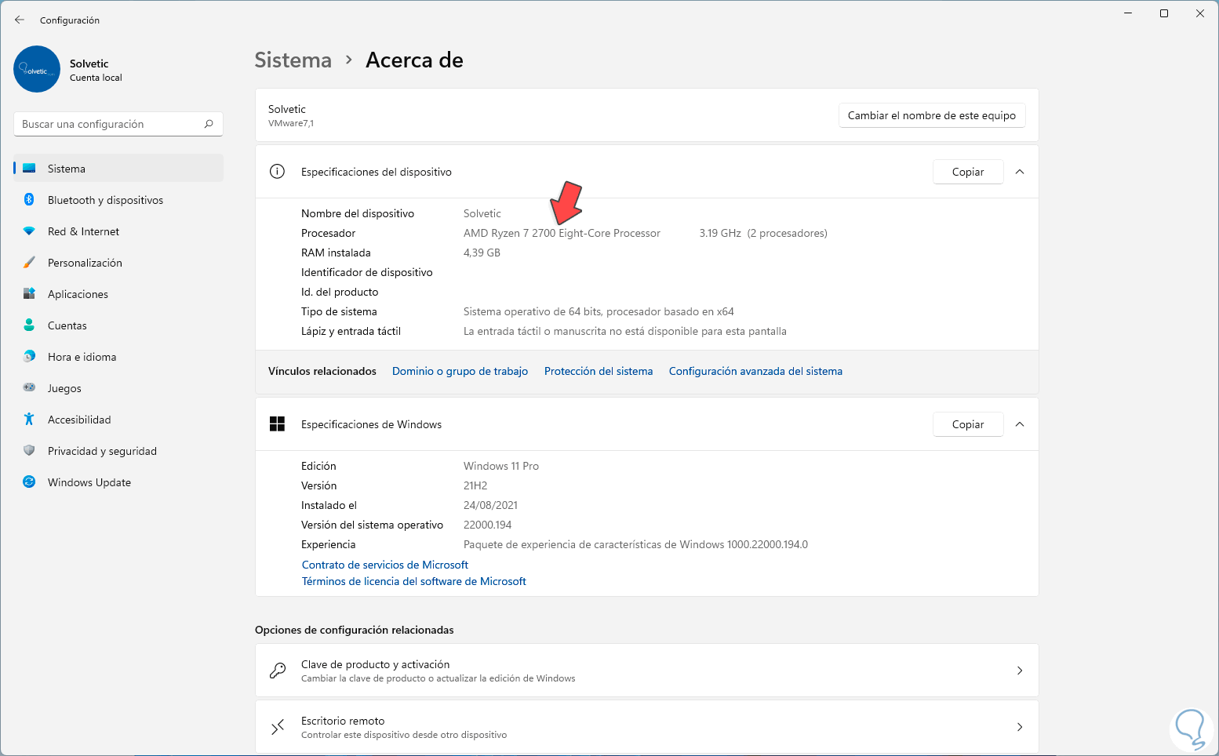Open Configuración avanzada del sistema link
1219x756 pixels.
click(x=755, y=371)
